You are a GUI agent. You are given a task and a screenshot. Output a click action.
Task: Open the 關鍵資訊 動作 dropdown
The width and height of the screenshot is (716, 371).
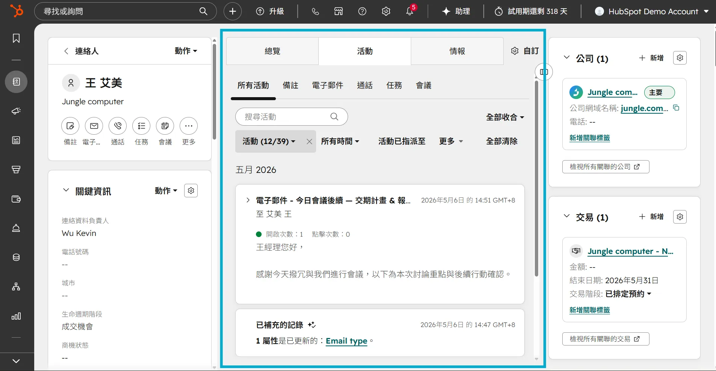166,191
